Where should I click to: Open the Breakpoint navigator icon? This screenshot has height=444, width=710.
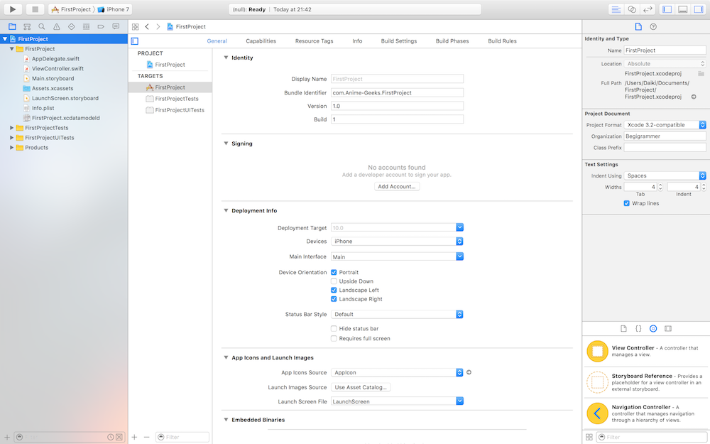click(x=101, y=27)
